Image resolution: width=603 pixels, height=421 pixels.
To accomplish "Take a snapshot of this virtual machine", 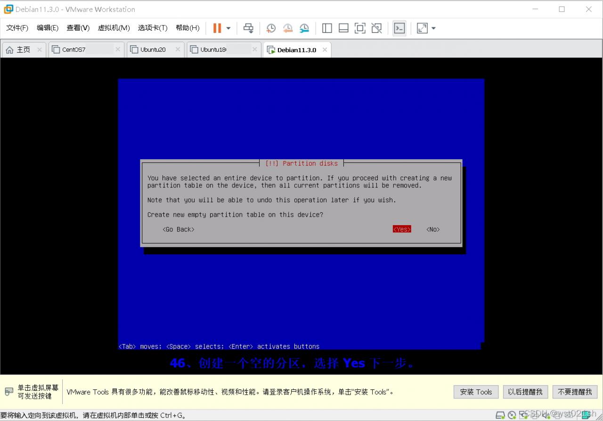I will [271, 28].
